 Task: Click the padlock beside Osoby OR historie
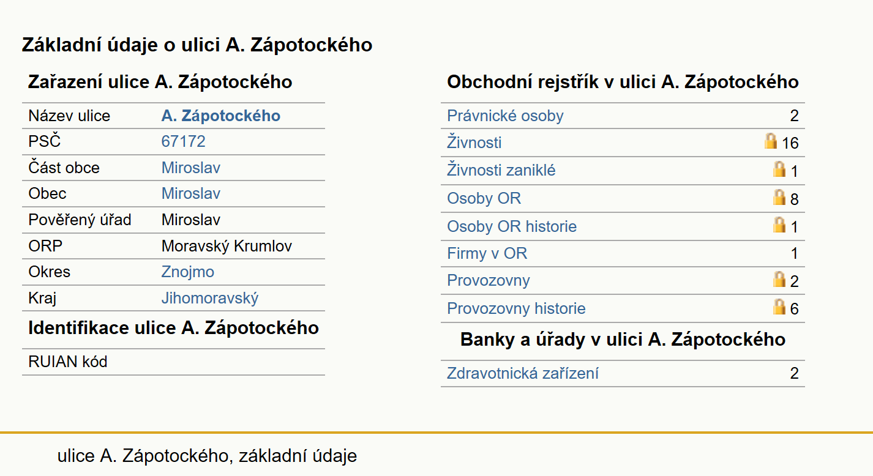click(x=779, y=225)
